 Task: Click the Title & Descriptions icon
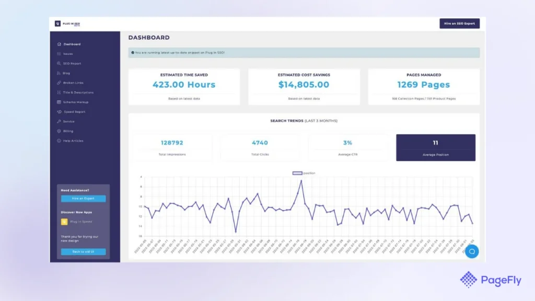[59, 92]
